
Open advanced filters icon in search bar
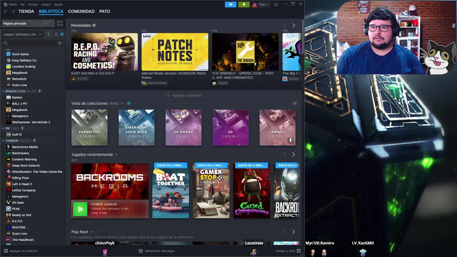tap(60, 43)
